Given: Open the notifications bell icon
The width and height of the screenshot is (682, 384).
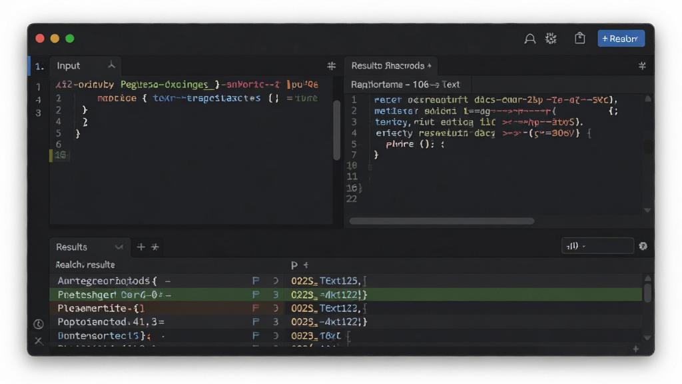Looking at the screenshot, I should pyautogui.click(x=529, y=39).
